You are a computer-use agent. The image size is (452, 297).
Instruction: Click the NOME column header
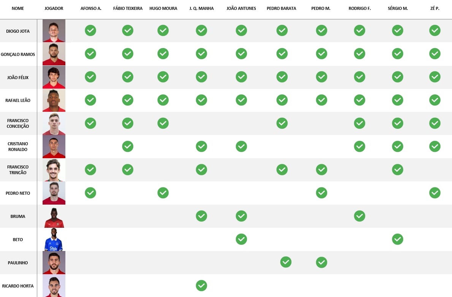pos(18,8)
